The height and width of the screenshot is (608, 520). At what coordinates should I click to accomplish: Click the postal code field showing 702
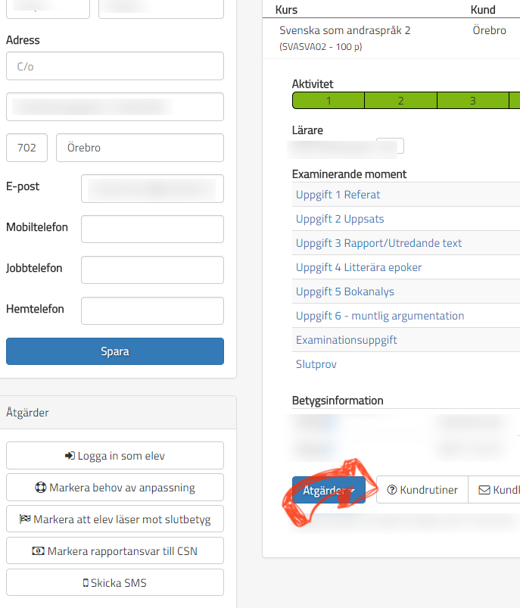tap(26, 148)
